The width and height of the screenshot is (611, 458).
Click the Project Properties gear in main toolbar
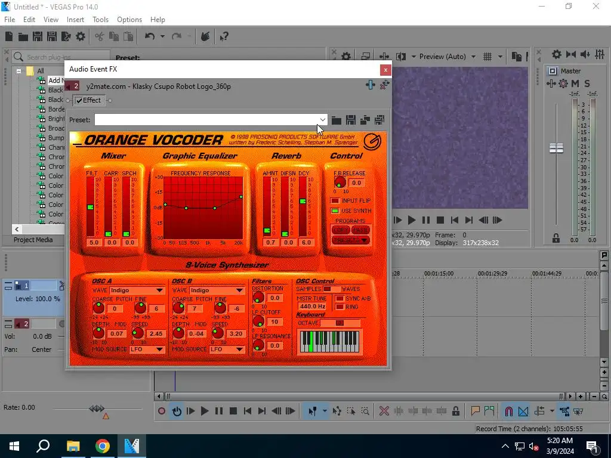(81, 36)
